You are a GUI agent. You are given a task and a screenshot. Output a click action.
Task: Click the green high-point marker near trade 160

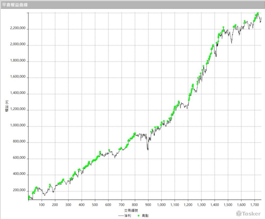tap(50, 185)
